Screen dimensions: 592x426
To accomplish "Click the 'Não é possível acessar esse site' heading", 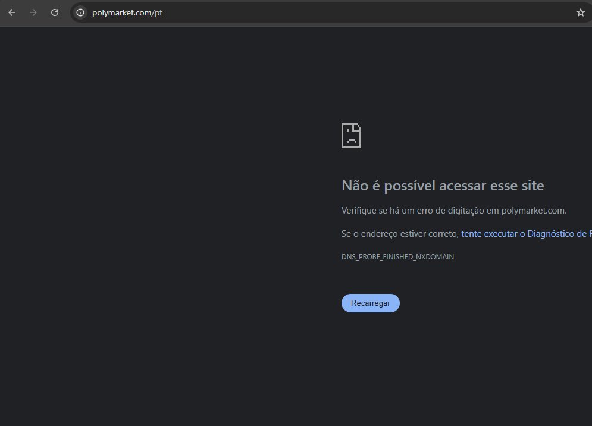I will [x=443, y=186].
